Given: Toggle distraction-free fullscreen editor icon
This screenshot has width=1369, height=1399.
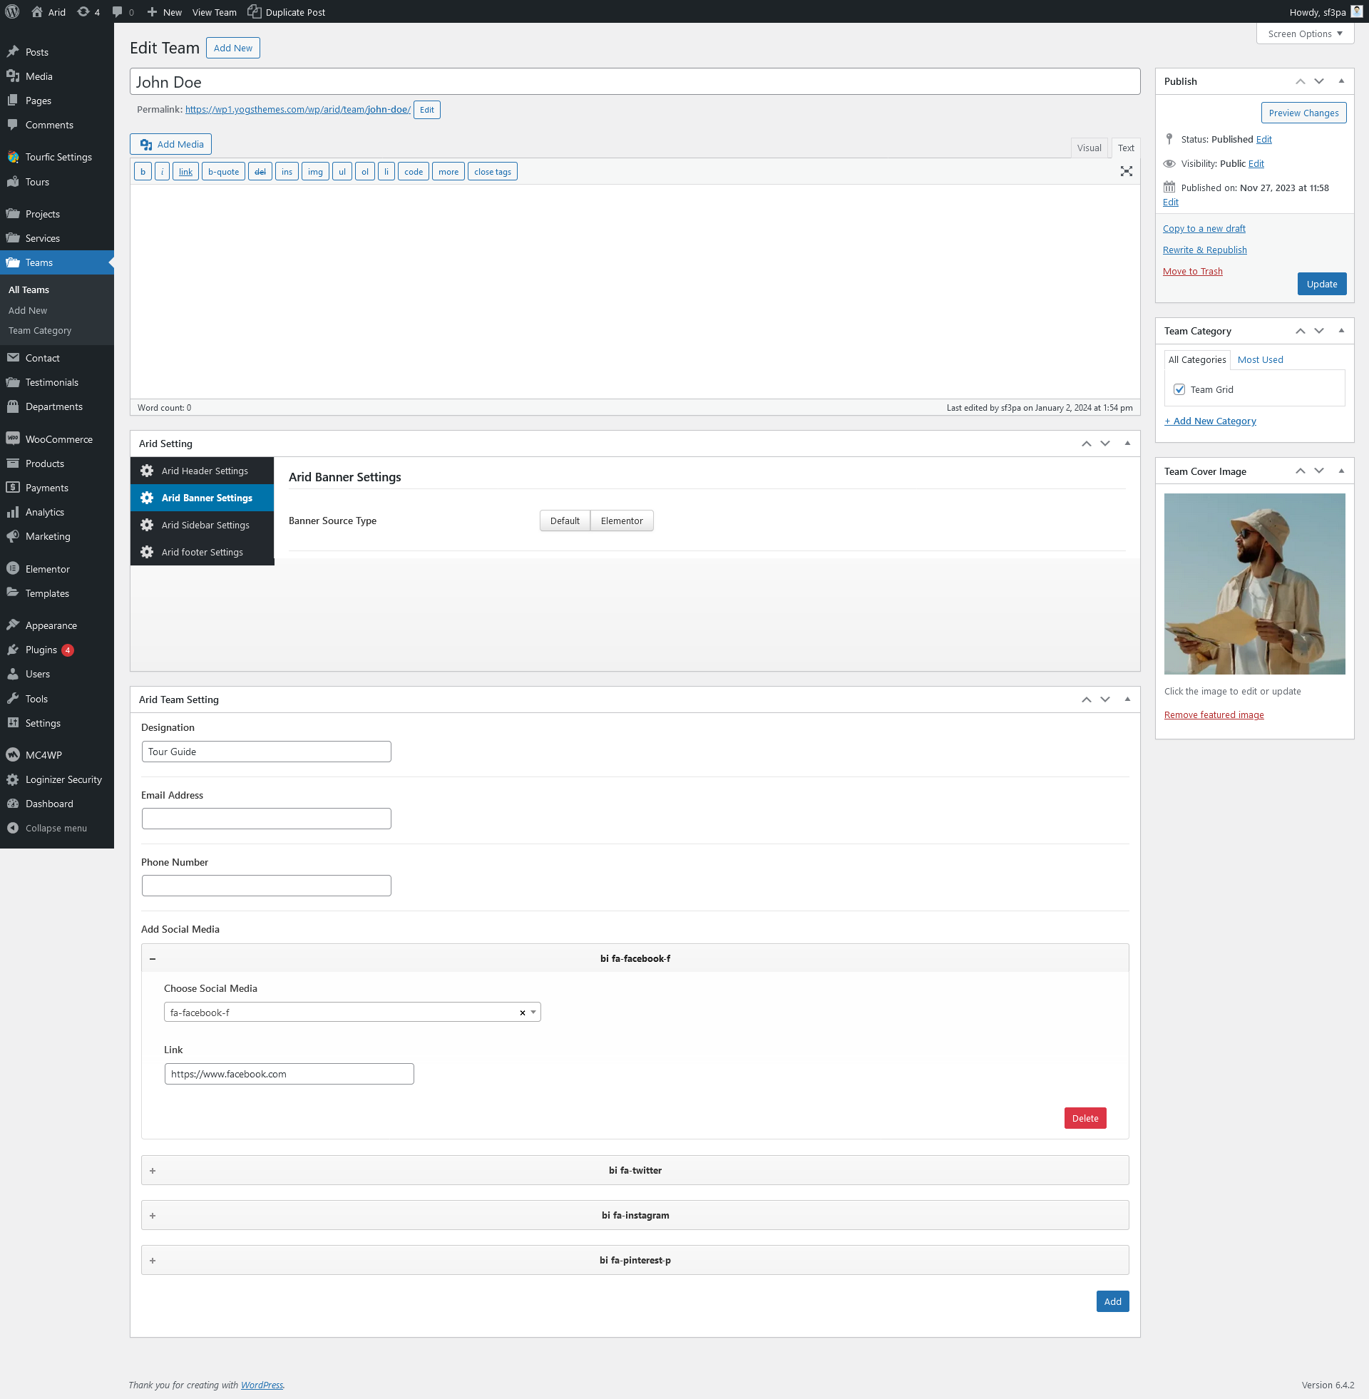Looking at the screenshot, I should click(x=1126, y=171).
